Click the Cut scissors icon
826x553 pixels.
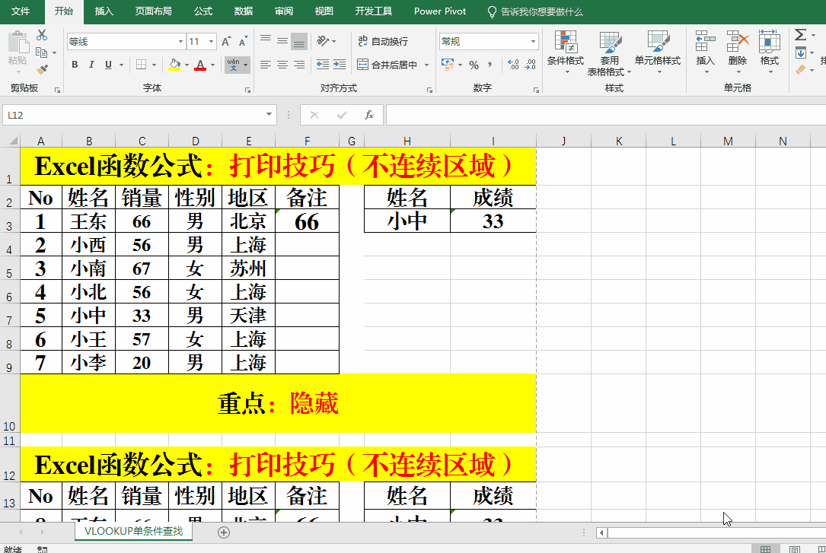pyautogui.click(x=42, y=35)
